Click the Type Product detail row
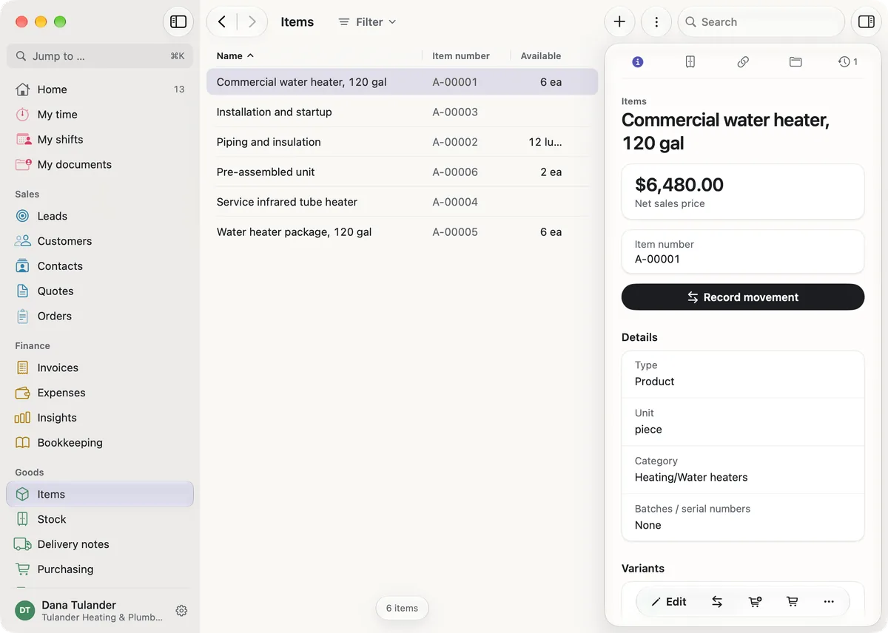 (743, 374)
